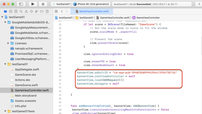Select GoogleAppMeasurement framework item
The width and height of the screenshot is (202, 114).
pyautogui.click(x=32, y=28)
